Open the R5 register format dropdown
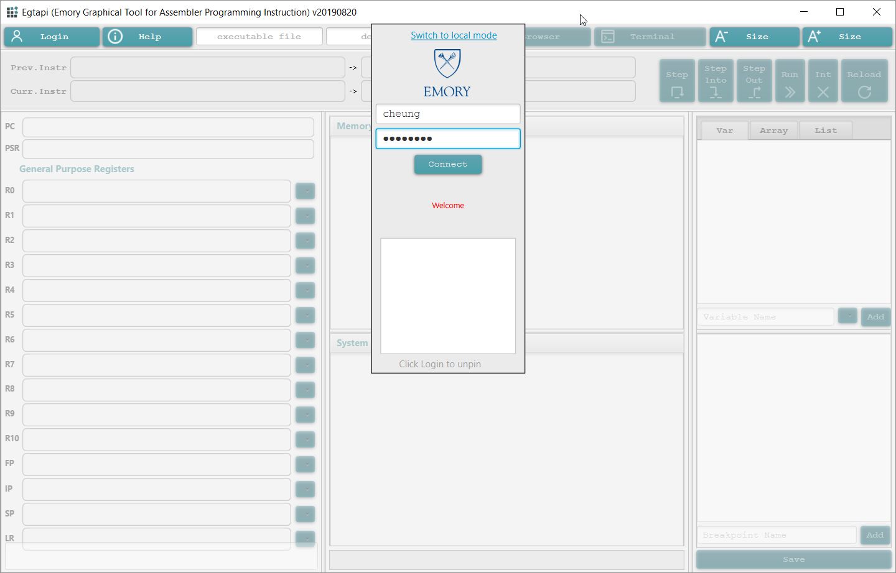This screenshot has height=573, width=896. pos(305,315)
